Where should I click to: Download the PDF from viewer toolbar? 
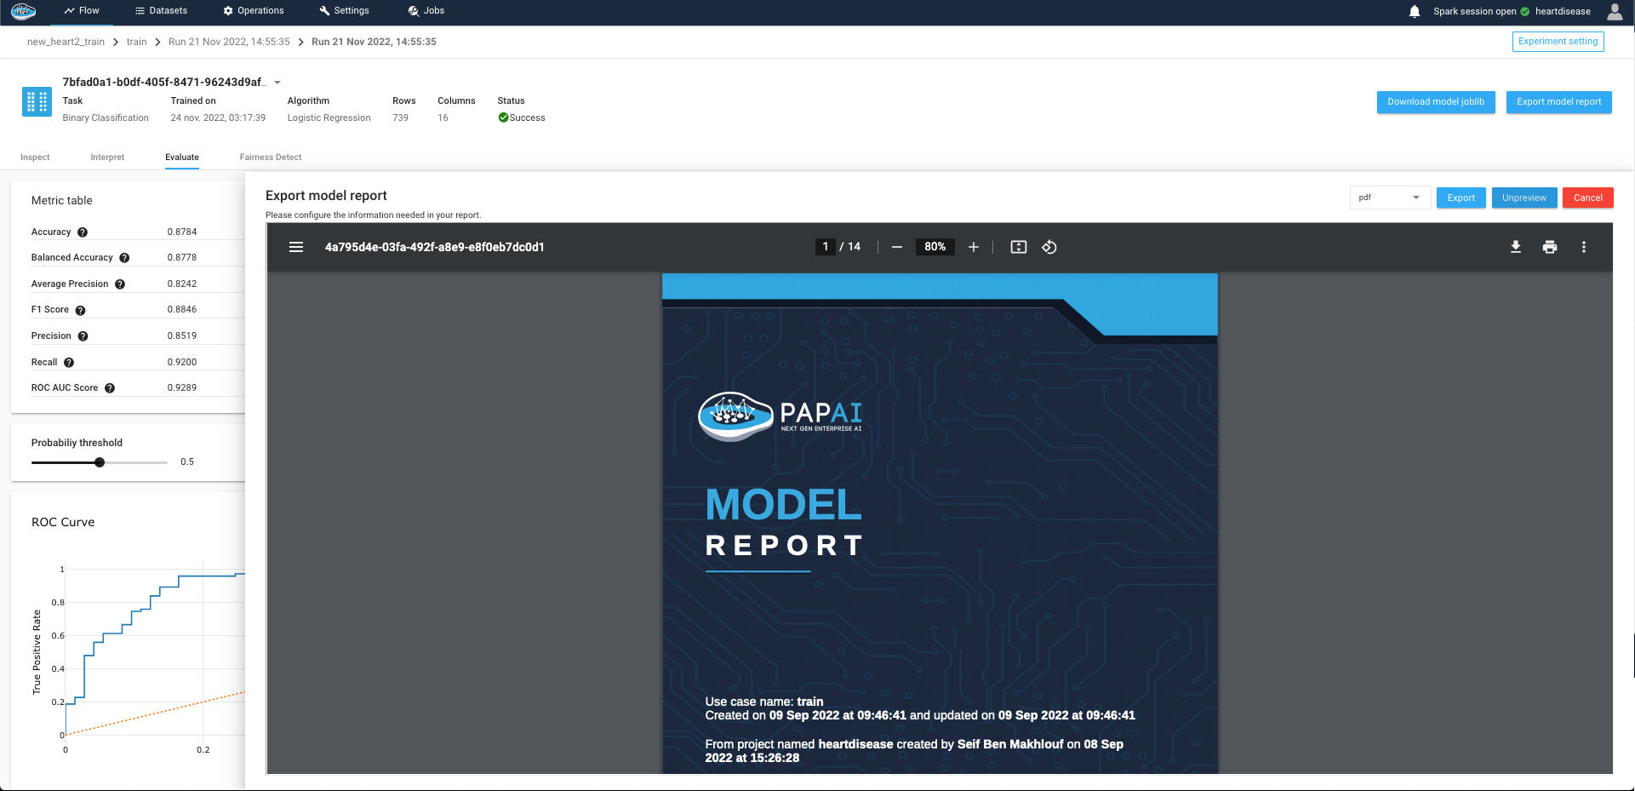[1516, 247]
